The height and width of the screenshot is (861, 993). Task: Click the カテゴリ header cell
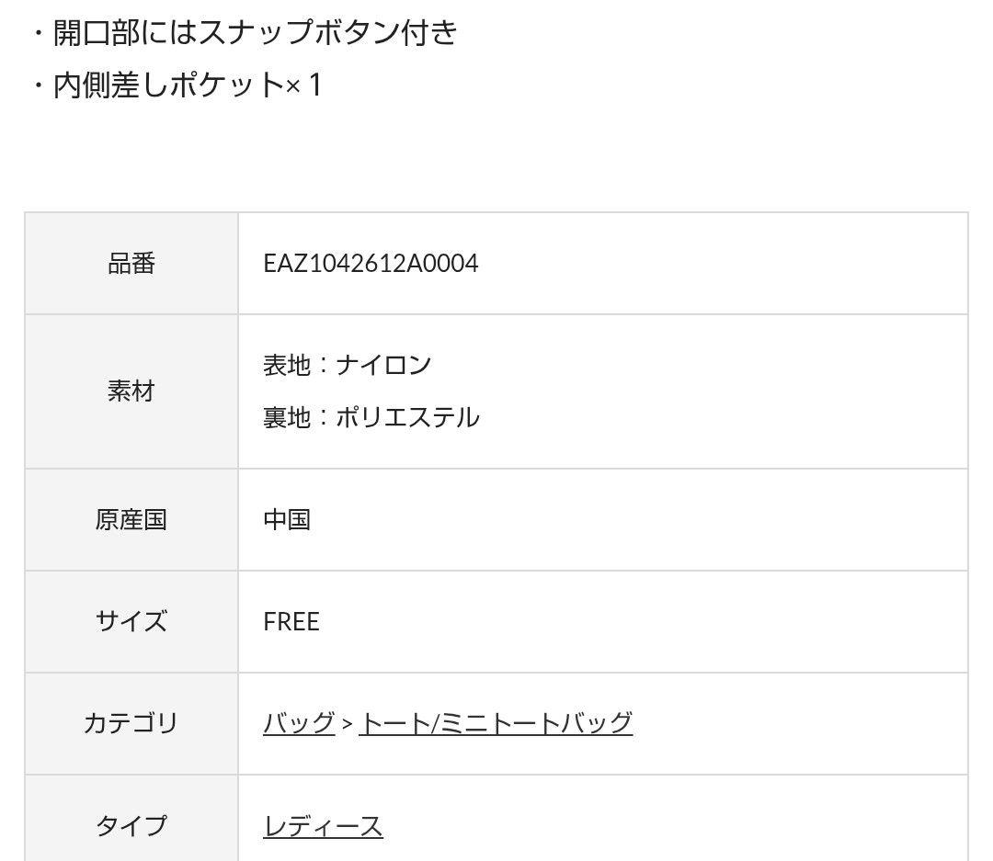[131, 723]
